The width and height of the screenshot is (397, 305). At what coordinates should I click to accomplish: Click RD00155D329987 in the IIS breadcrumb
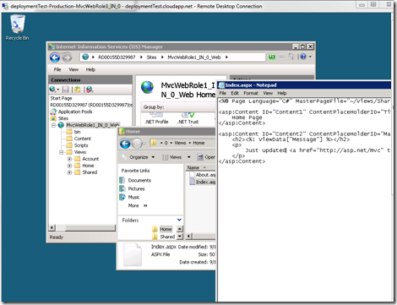tap(117, 57)
